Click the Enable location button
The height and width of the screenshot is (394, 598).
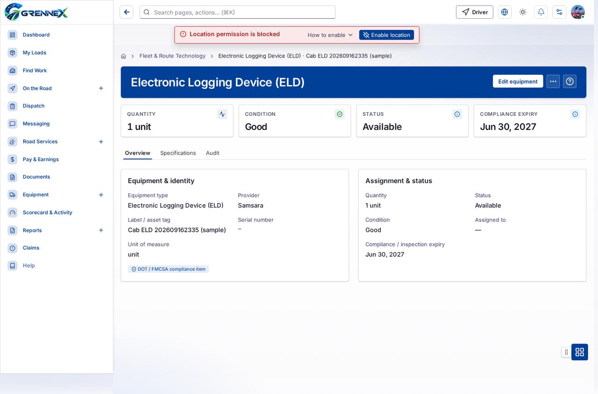(386, 35)
